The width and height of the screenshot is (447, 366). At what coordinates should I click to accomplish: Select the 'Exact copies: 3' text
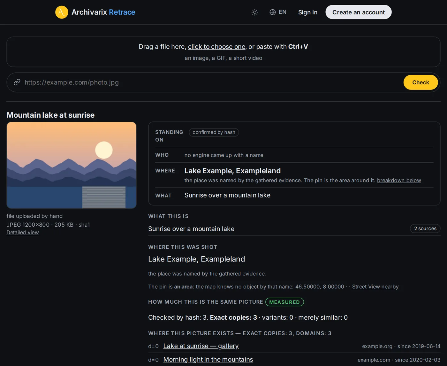click(233, 317)
